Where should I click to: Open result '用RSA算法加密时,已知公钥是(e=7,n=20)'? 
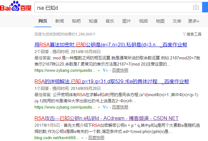[x=111, y=45]
